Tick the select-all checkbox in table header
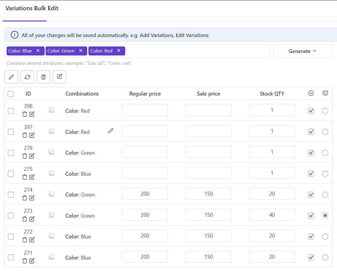This screenshot has height=271, width=337. (x=11, y=94)
